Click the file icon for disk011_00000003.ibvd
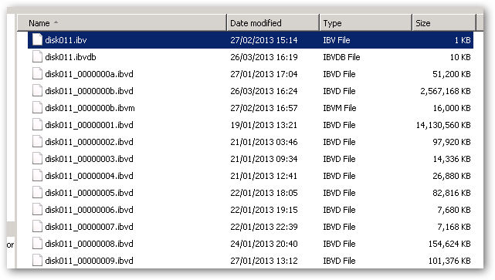 [37, 159]
